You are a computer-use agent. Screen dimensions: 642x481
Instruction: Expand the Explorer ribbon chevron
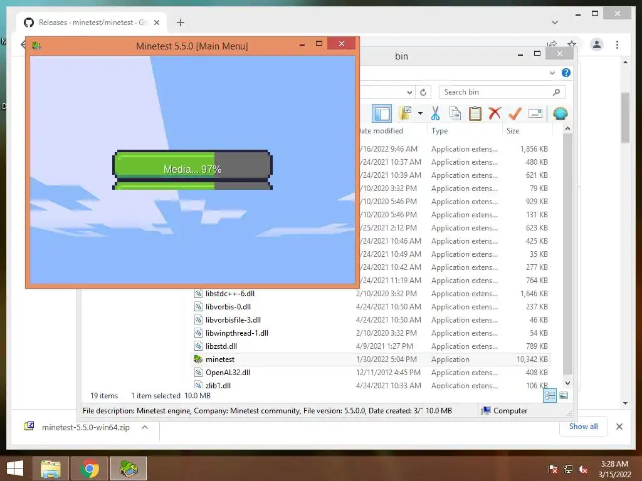click(x=552, y=73)
